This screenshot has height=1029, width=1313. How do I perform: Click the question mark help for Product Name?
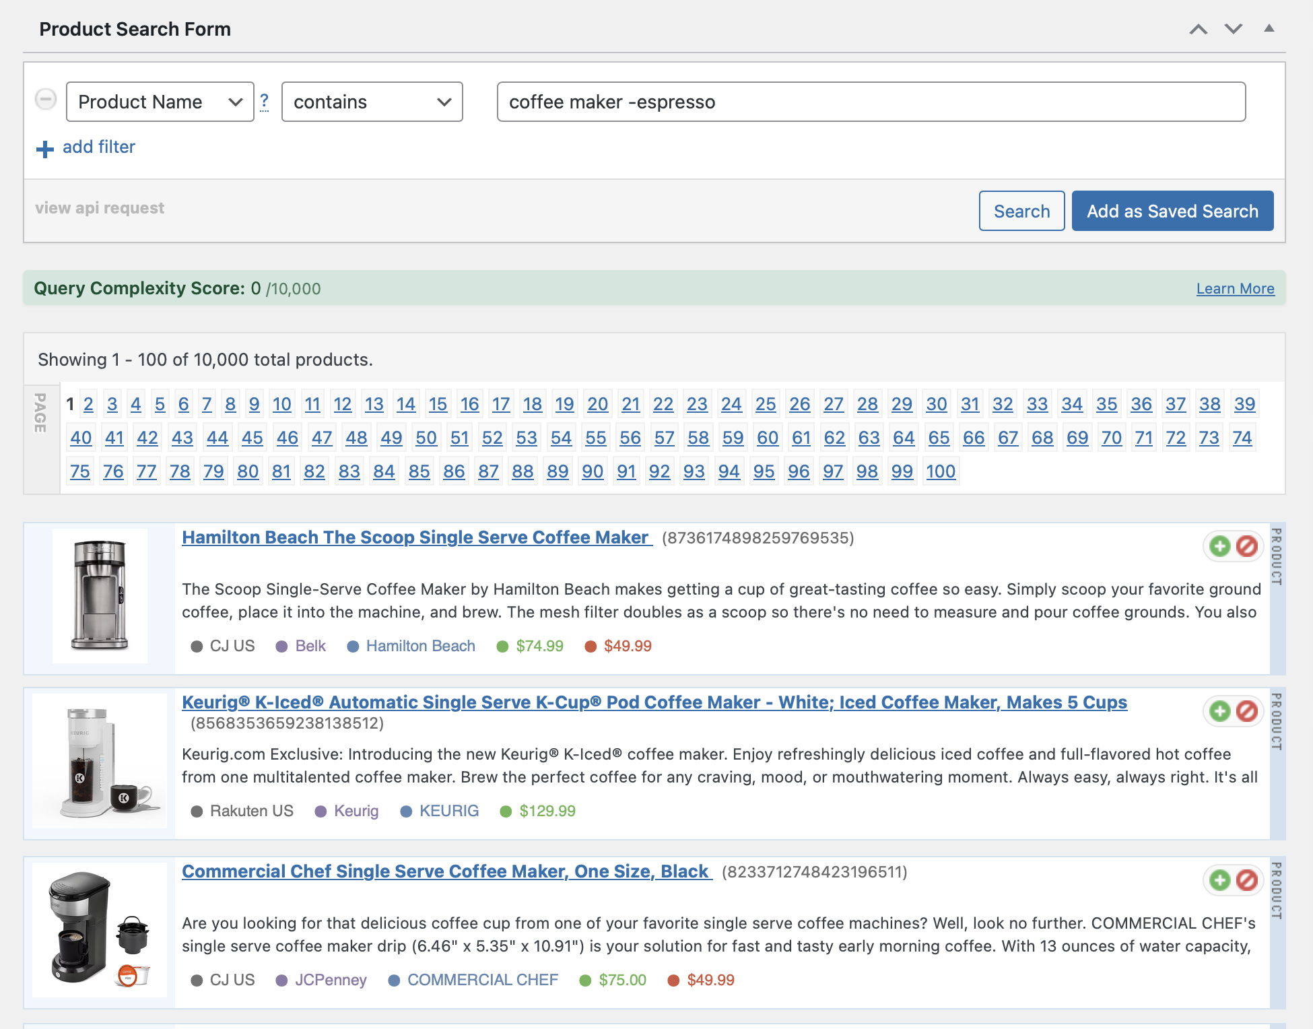(265, 102)
